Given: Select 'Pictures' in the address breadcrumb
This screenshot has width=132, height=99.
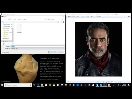Looking at the screenshot, I should click(20, 19).
